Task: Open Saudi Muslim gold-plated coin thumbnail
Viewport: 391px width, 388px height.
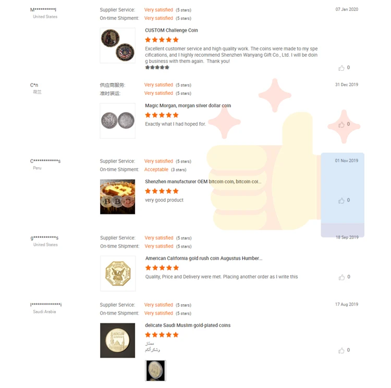Action: pyautogui.click(x=117, y=340)
